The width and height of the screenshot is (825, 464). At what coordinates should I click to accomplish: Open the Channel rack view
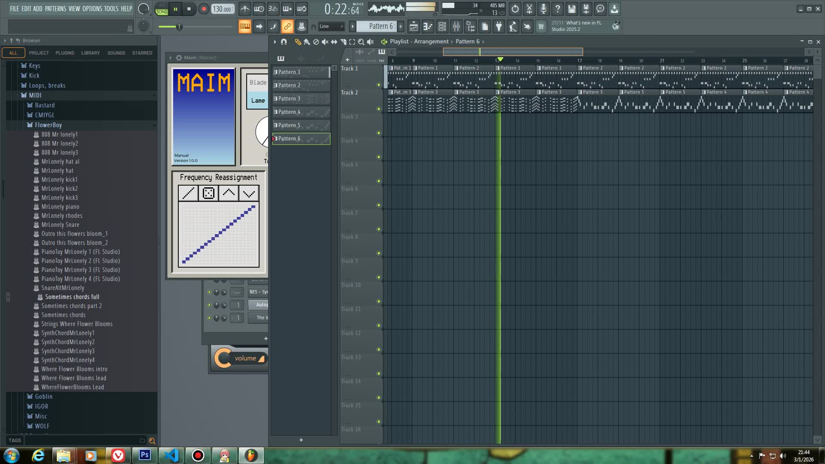click(x=442, y=27)
